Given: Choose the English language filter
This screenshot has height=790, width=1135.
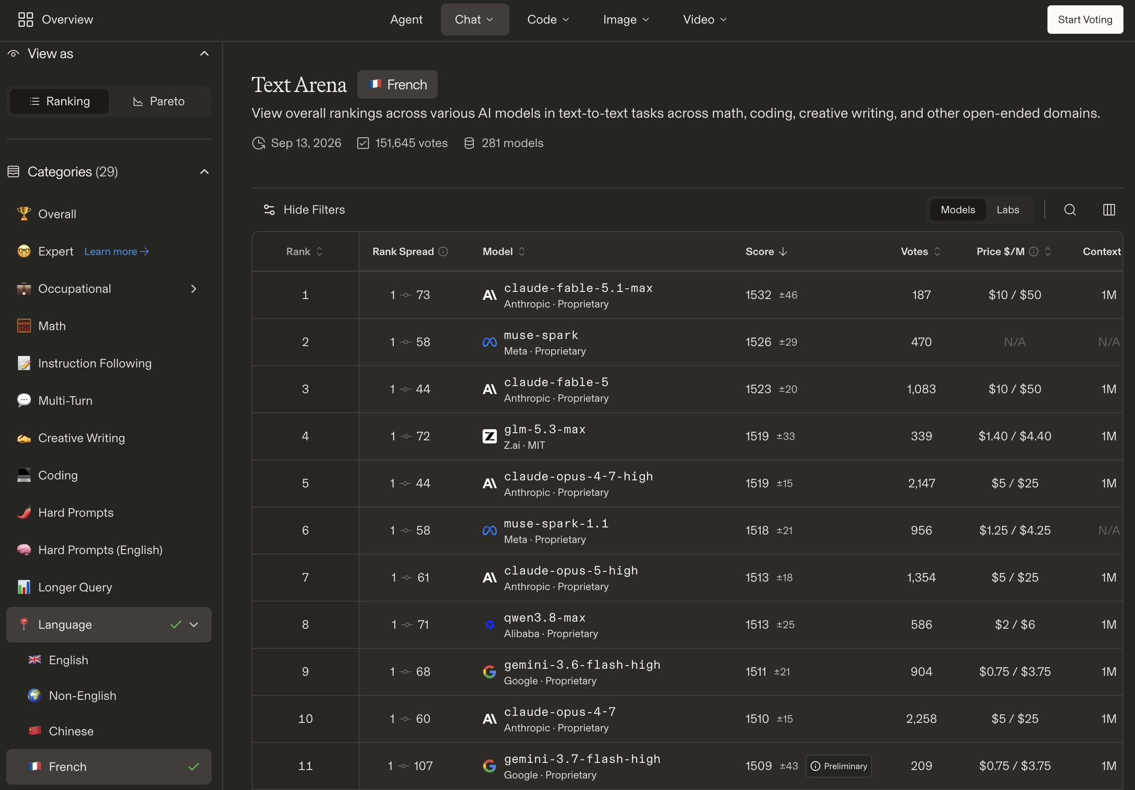Looking at the screenshot, I should pos(68,660).
